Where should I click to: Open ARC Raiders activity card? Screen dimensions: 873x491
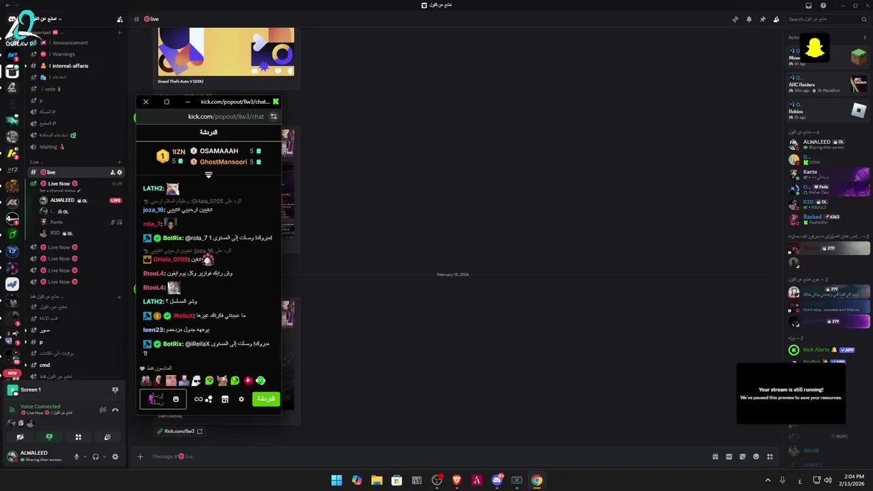(827, 85)
